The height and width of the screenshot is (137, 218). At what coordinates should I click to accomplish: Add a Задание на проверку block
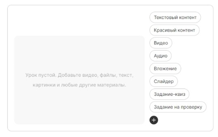[x=178, y=107]
